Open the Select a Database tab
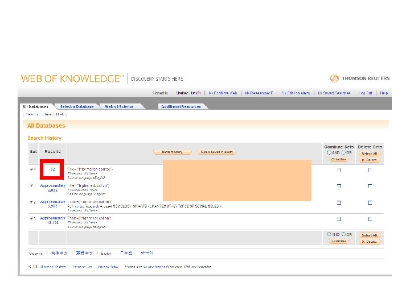 [77, 106]
